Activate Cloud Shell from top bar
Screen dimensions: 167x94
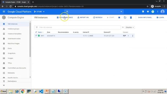[143, 11]
